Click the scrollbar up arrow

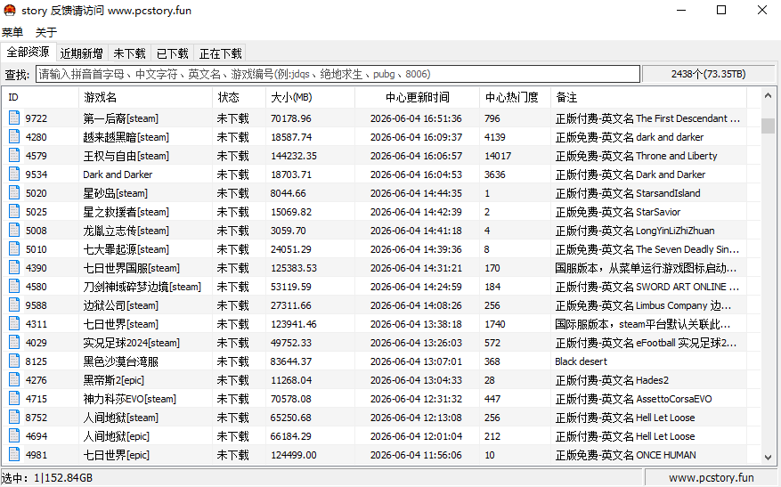tap(768, 95)
